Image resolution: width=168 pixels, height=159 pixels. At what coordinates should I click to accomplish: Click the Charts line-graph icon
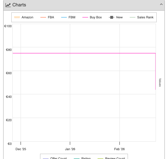[x=8, y=5]
